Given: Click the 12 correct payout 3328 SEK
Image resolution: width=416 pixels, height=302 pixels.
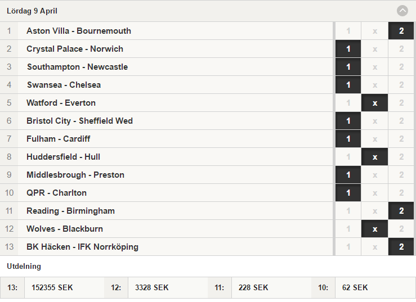Looking at the screenshot, I should click(x=152, y=288).
